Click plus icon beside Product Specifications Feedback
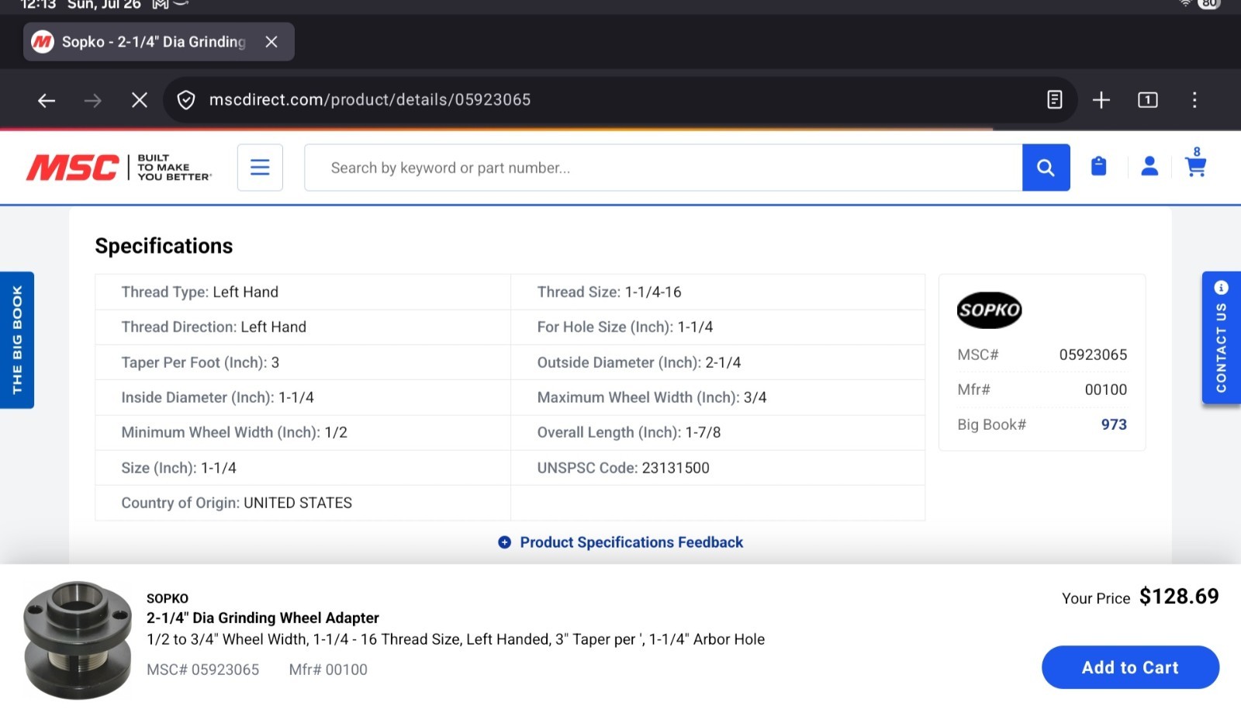This screenshot has height=713, width=1241. tap(504, 542)
